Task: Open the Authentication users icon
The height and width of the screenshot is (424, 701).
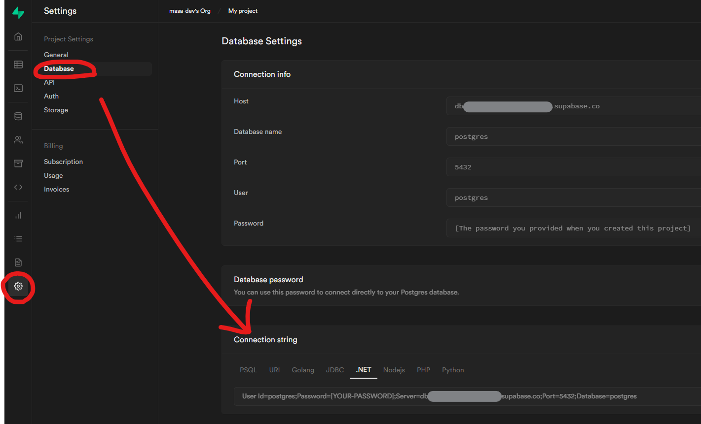Action: coord(18,140)
